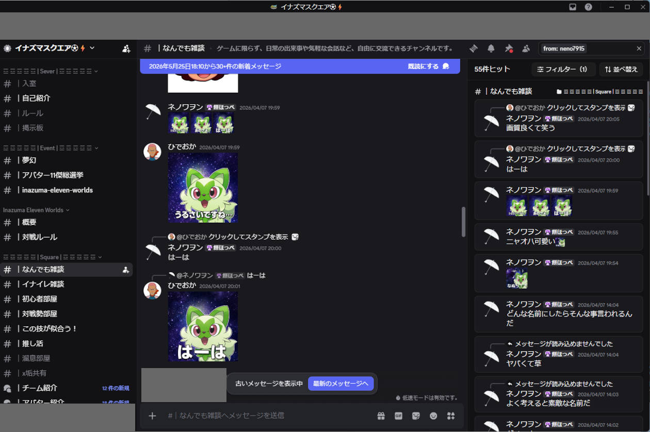The height and width of the screenshot is (432, 650).
Task: Open the 並べ替え sort menu
Action: pyautogui.click(x=621, y=69)
